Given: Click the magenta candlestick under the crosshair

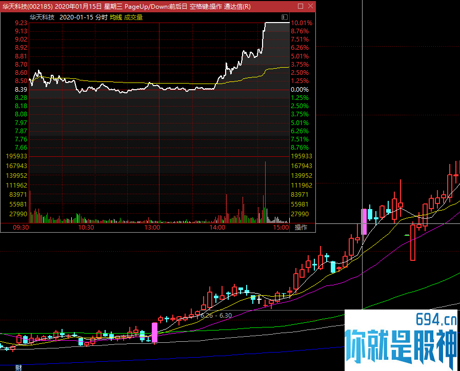Looking at the screenshot, I should tap(364, 222).
